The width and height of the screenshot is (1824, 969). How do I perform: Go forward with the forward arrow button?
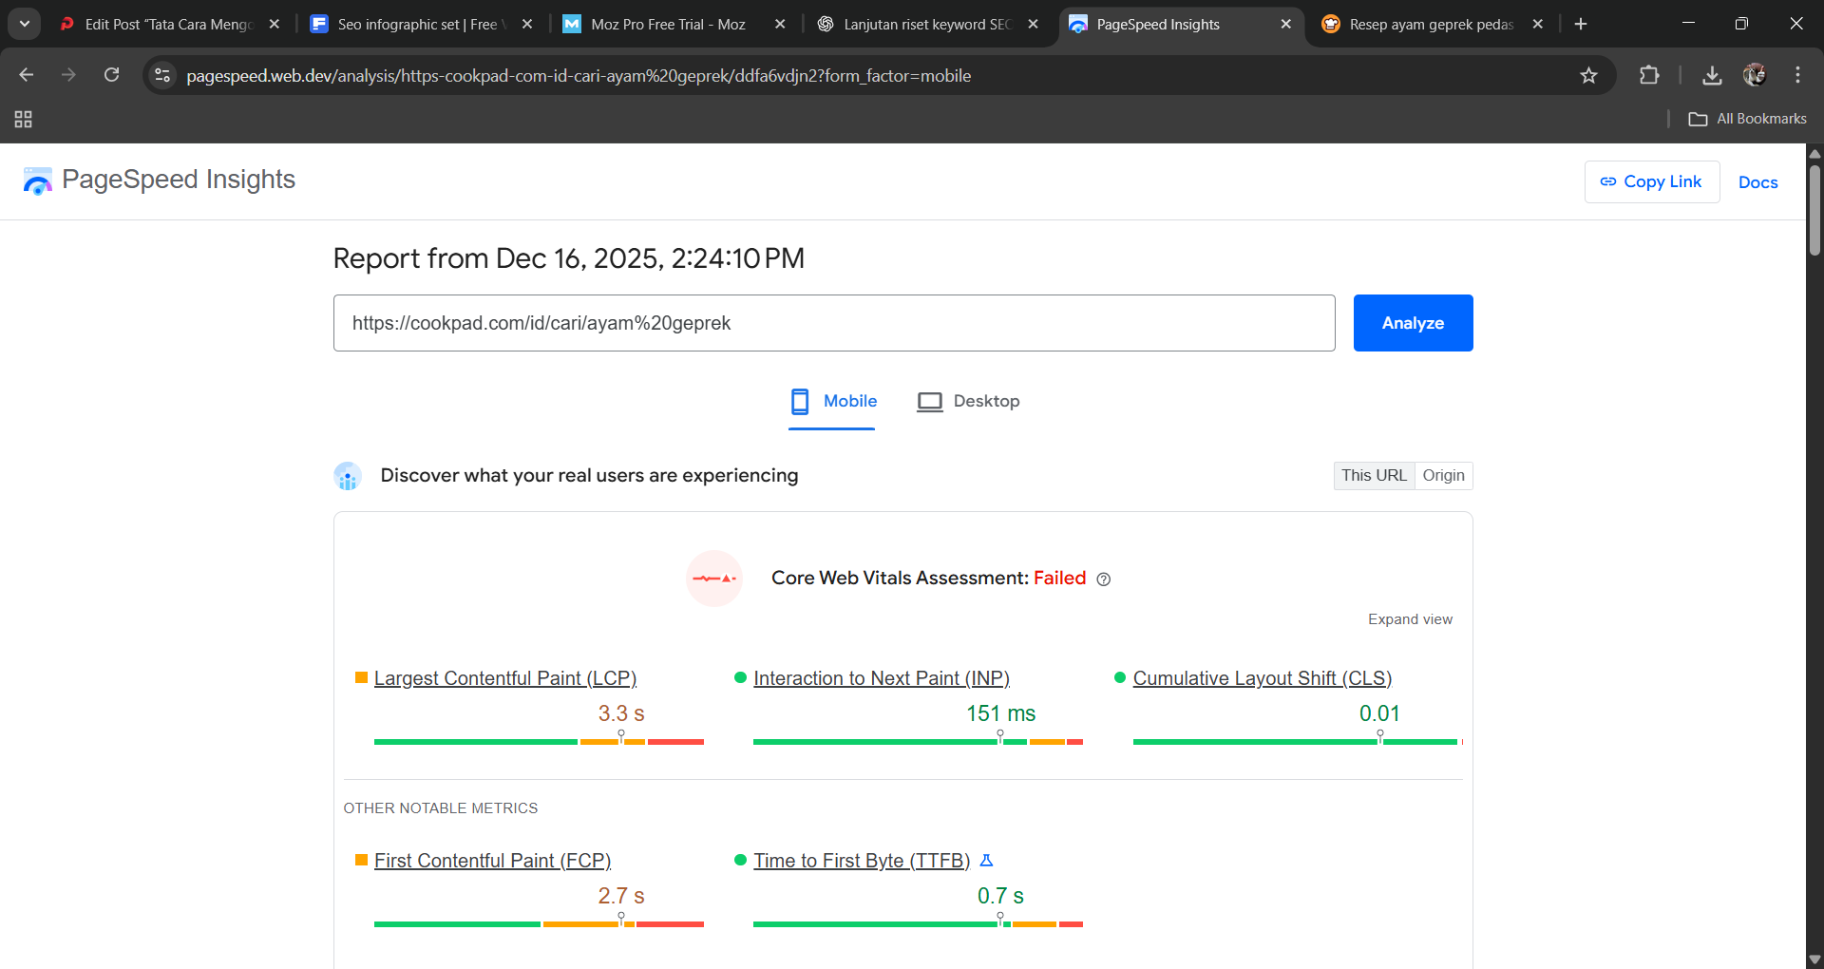pos(68,75)
